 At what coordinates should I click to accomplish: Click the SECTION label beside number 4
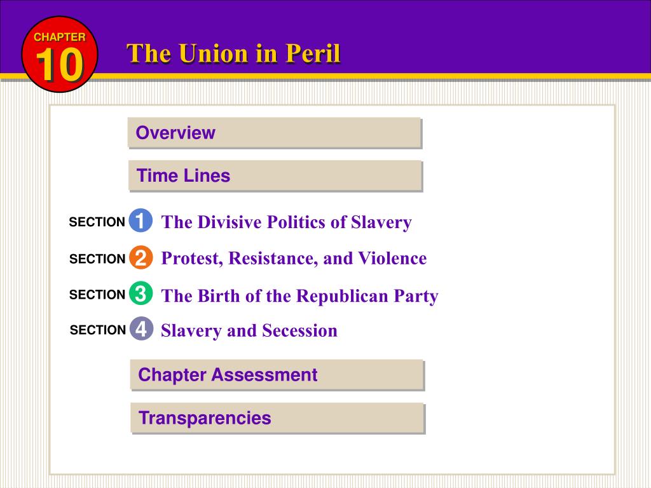(98, 330)
